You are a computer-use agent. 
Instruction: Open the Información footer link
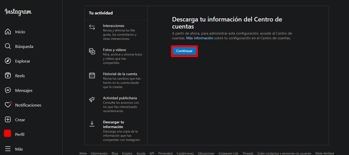99,153
